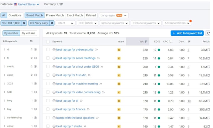Click double-arrow icon after best laptop for finance
Image resolution: width=213 pixels, height=128 pixels.
88,109
